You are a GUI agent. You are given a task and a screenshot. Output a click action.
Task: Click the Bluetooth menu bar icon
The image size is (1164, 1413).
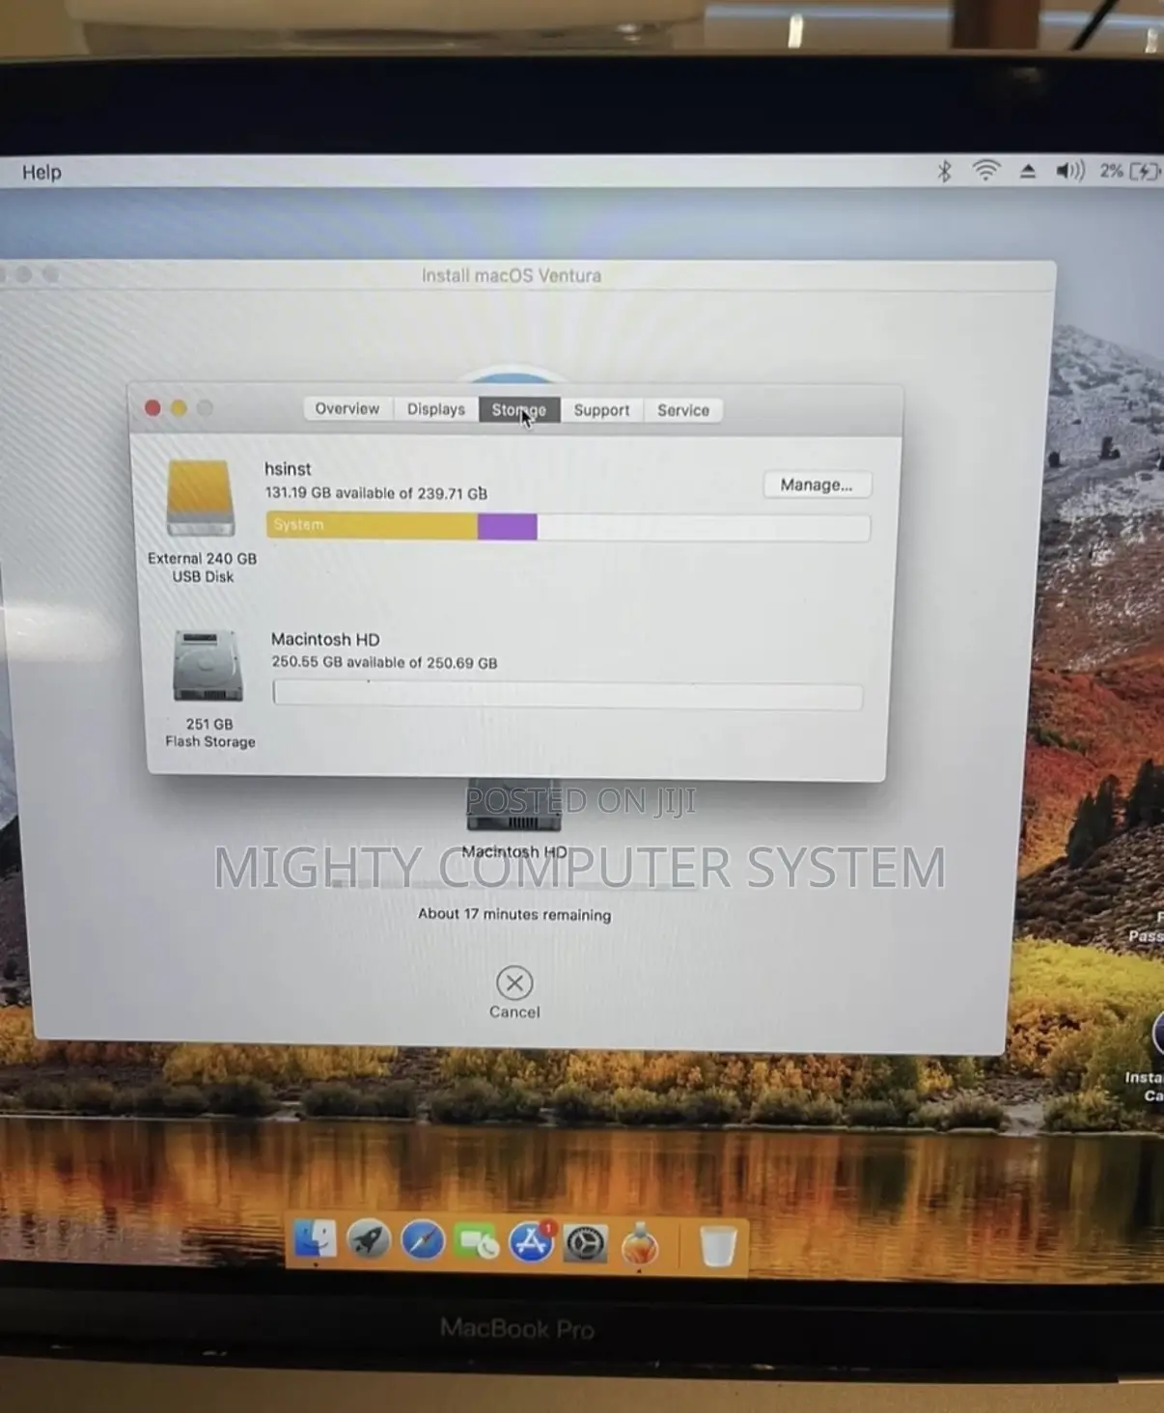click(x=945, y=172)
